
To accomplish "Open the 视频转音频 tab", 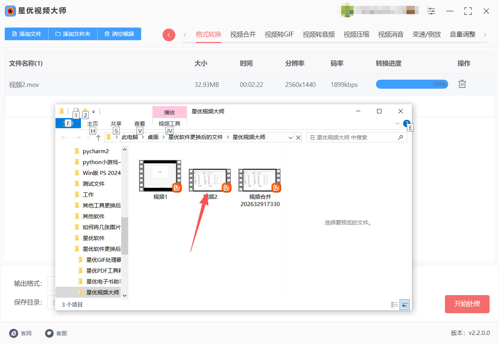I will click(x=319, y=34).
